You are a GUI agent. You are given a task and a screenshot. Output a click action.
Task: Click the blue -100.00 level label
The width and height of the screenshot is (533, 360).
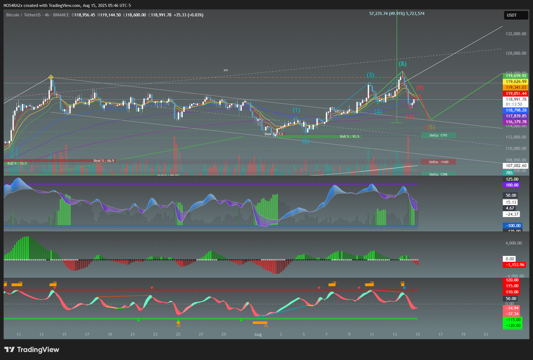(x=513, y=226)
